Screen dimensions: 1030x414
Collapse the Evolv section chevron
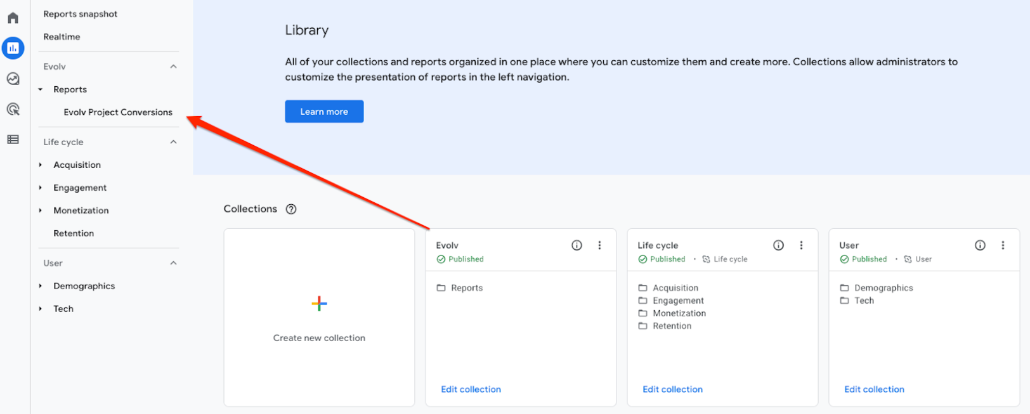[x=173, y=67]
